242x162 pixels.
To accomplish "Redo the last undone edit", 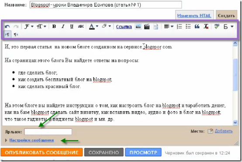I will click(x=16, y=27).
